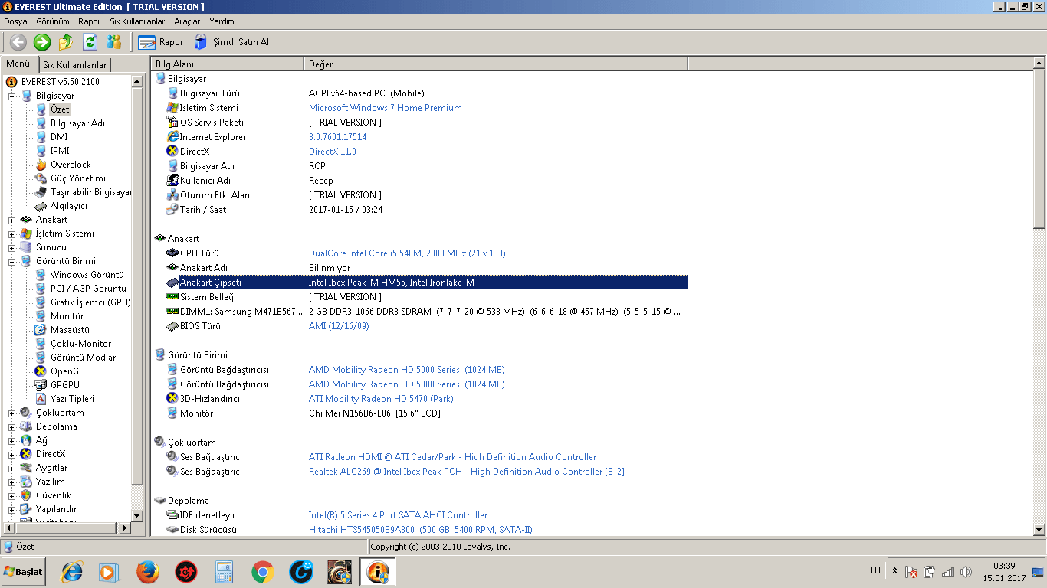Open the DMI page in the tree

[x=59, y=137]
